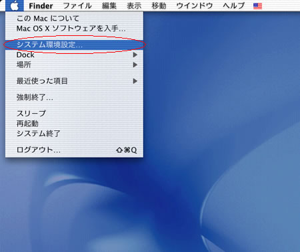The image size is (300, 252).
Task: Open the 移動 menu
Action: pyautogui.click(x=159, y=6)
